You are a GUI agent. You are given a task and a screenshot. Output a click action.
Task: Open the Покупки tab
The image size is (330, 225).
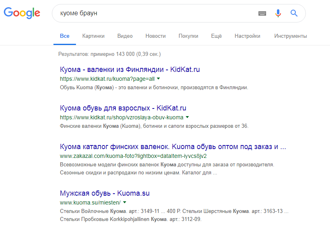coord(189,36)
